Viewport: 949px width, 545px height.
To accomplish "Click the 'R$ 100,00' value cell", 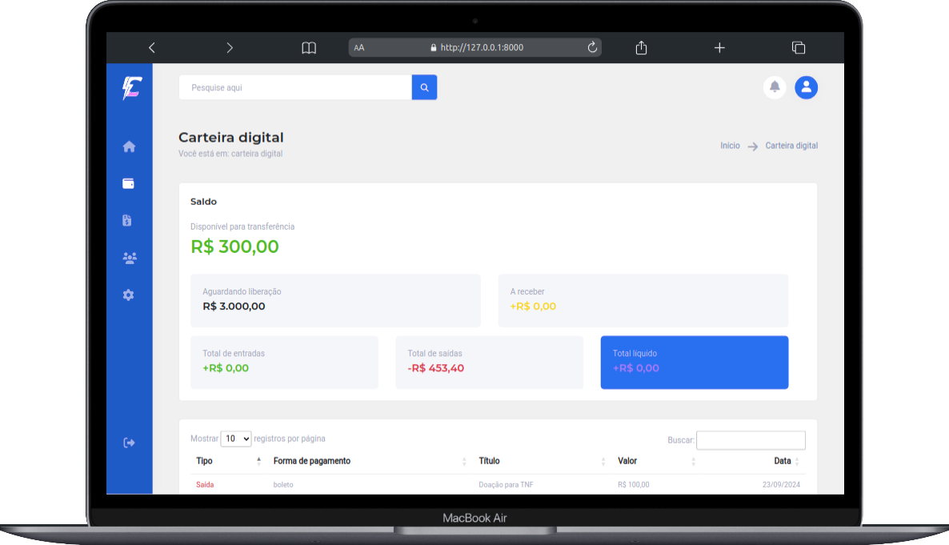I will 634,484.
